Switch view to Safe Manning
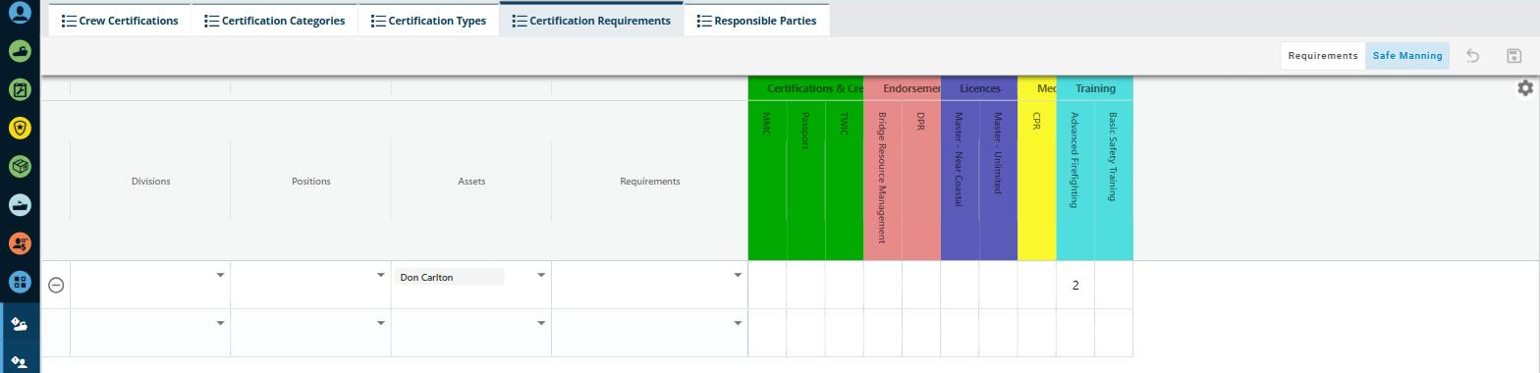 click(1407, 56)
